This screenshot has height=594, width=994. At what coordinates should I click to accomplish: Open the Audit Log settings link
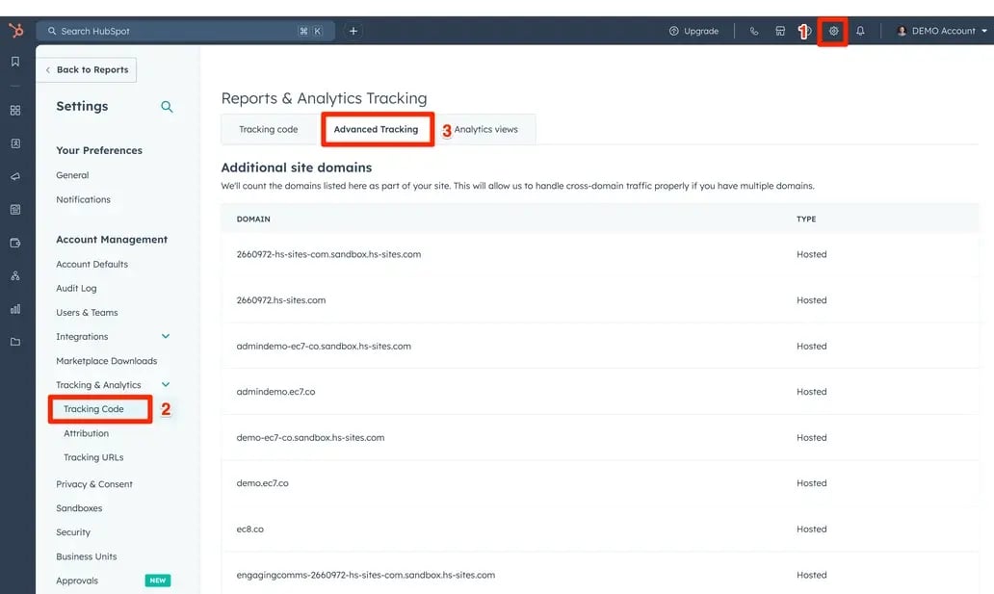click(x=76, y=289)
